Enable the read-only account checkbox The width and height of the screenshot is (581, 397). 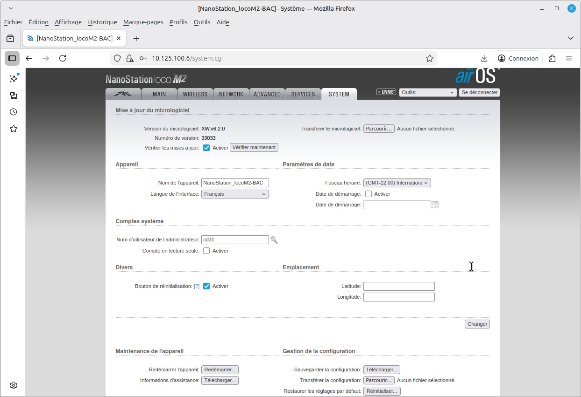[x=206, y=251]
